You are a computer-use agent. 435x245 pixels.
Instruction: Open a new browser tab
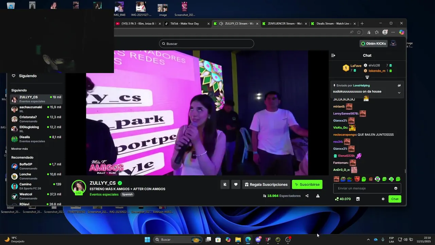(x=362, y=23)
